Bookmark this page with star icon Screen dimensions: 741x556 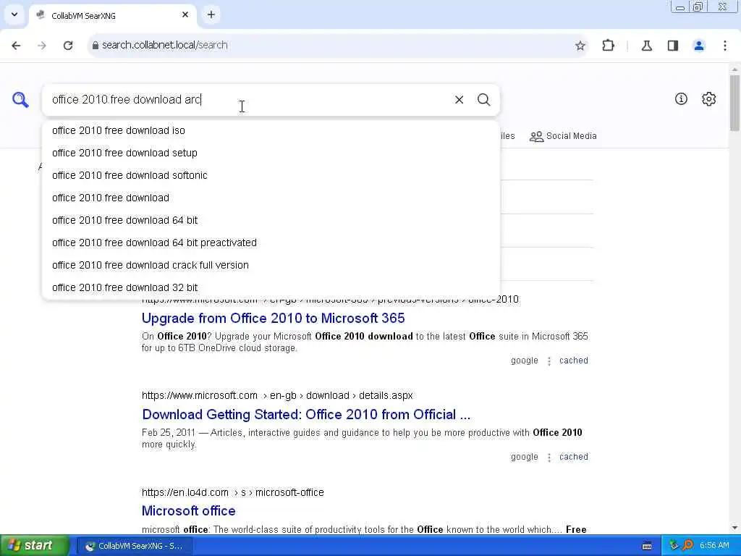580,46
